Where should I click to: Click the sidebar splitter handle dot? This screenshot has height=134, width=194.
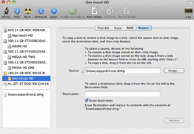[54, 78]
